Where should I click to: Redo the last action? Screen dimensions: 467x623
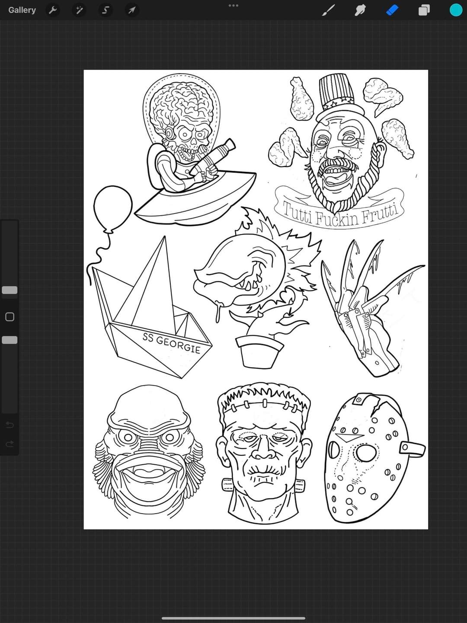click(10, 444)
